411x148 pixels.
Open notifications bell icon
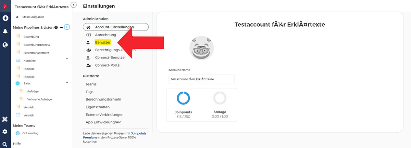[5, 31]
